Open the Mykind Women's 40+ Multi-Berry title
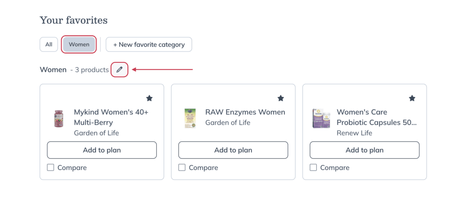Image resolution: width=457 pixels, height=207 pixels. 111,117
